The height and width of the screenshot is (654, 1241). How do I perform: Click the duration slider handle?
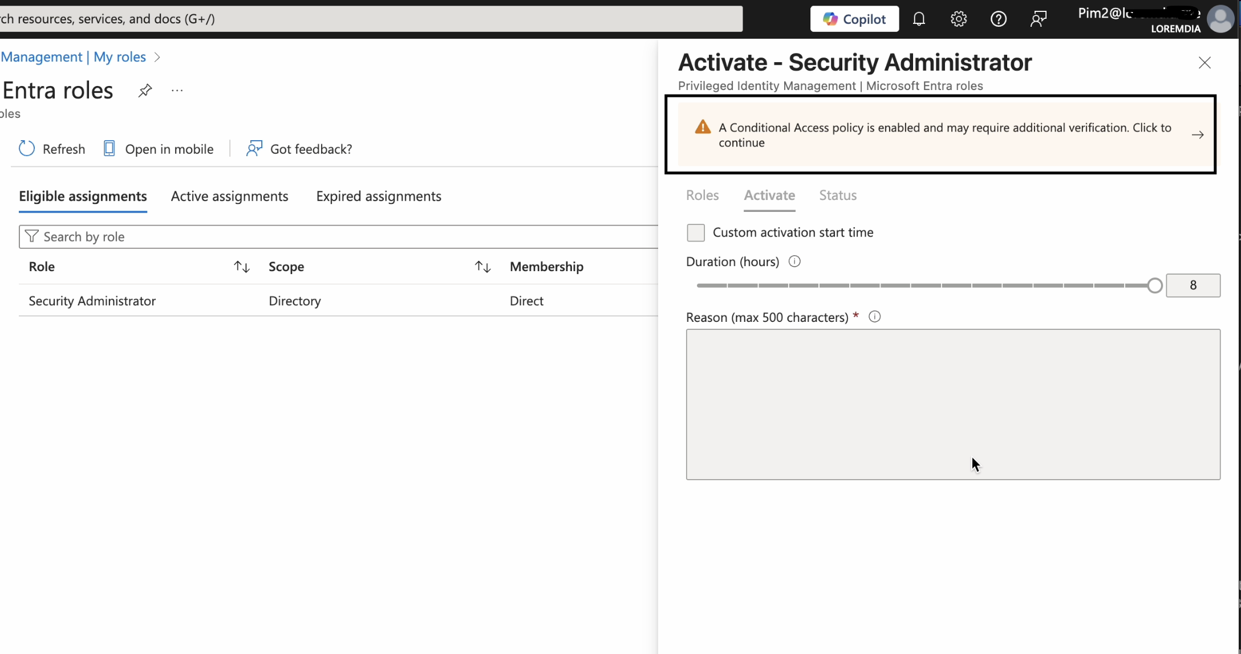click(x=1155, y=285)
